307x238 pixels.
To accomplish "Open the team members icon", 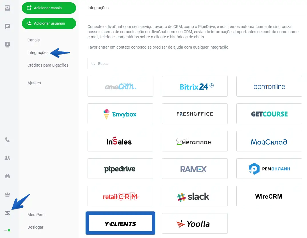I will (7, 158).
